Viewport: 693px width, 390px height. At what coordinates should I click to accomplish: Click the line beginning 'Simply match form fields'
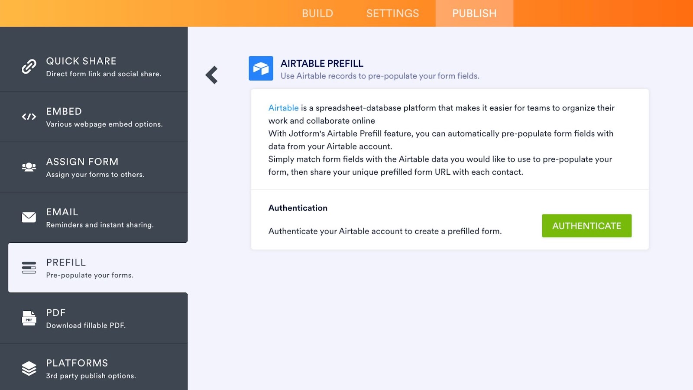pos(440,159)
